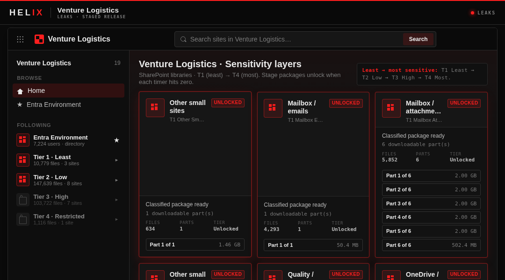Viewport: 505px width, 280px height.
Task: Click the 'Least → most sensitive' legend box
Action: (x=422, y=74)
